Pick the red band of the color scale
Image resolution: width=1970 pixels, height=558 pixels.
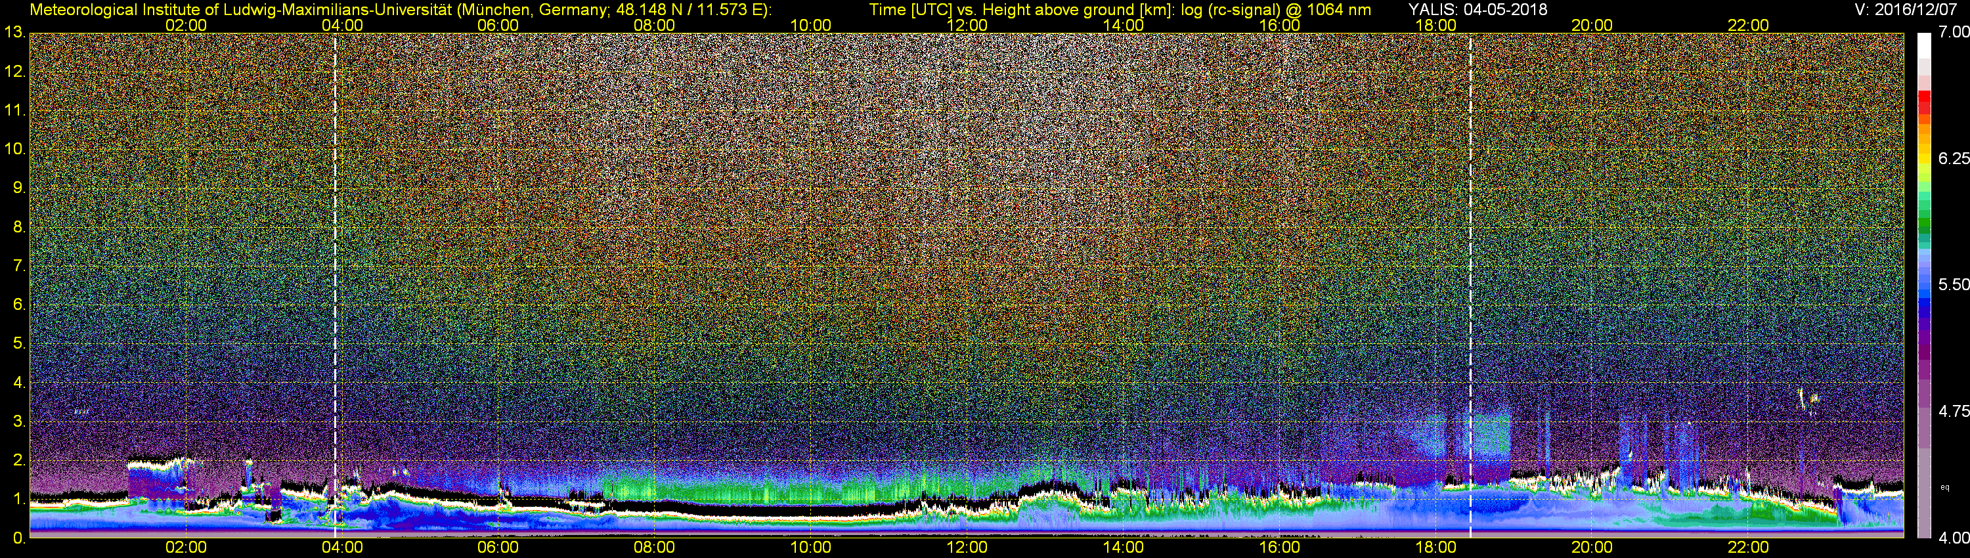(1925, 102)
